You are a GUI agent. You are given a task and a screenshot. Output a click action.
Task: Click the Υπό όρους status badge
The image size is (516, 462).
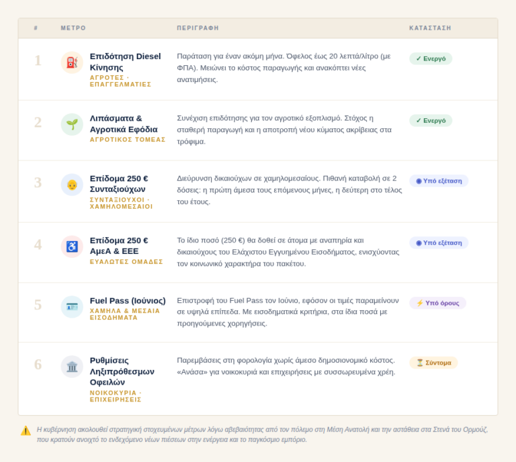[x=437, y=303]
